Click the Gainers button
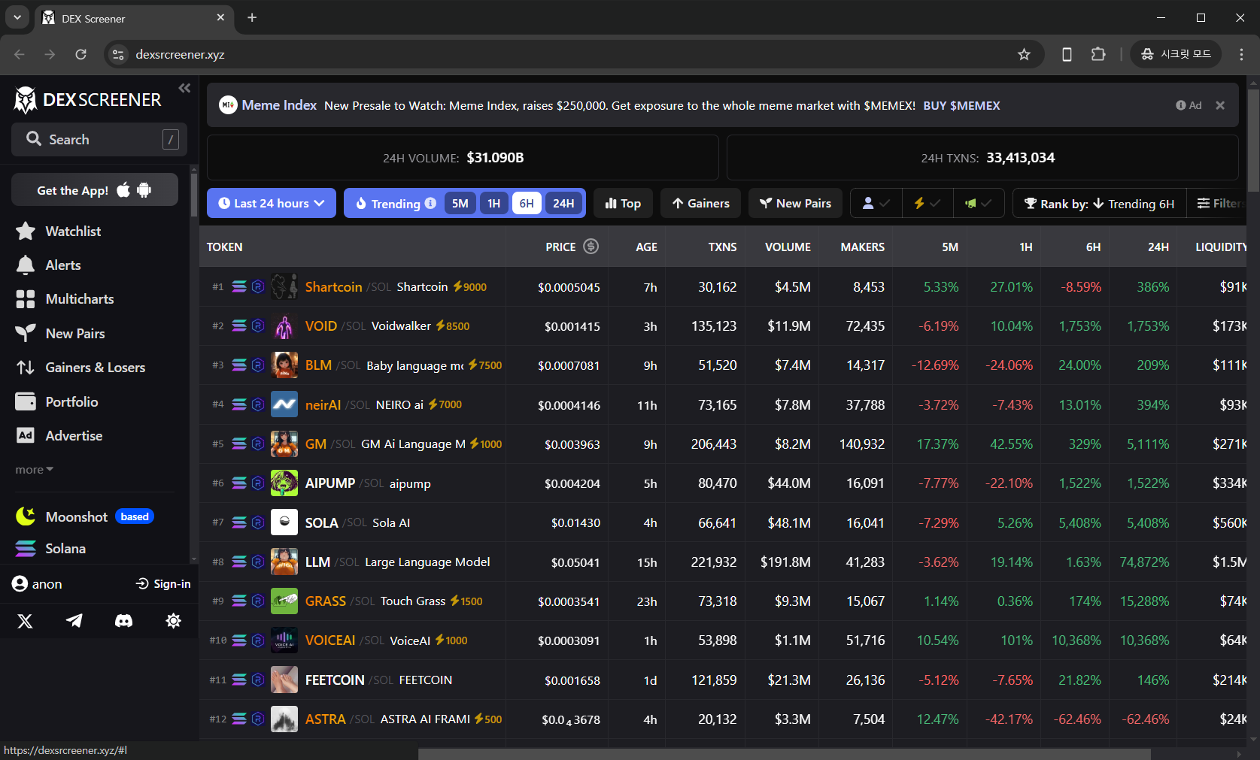 click(x=700, y=203)
